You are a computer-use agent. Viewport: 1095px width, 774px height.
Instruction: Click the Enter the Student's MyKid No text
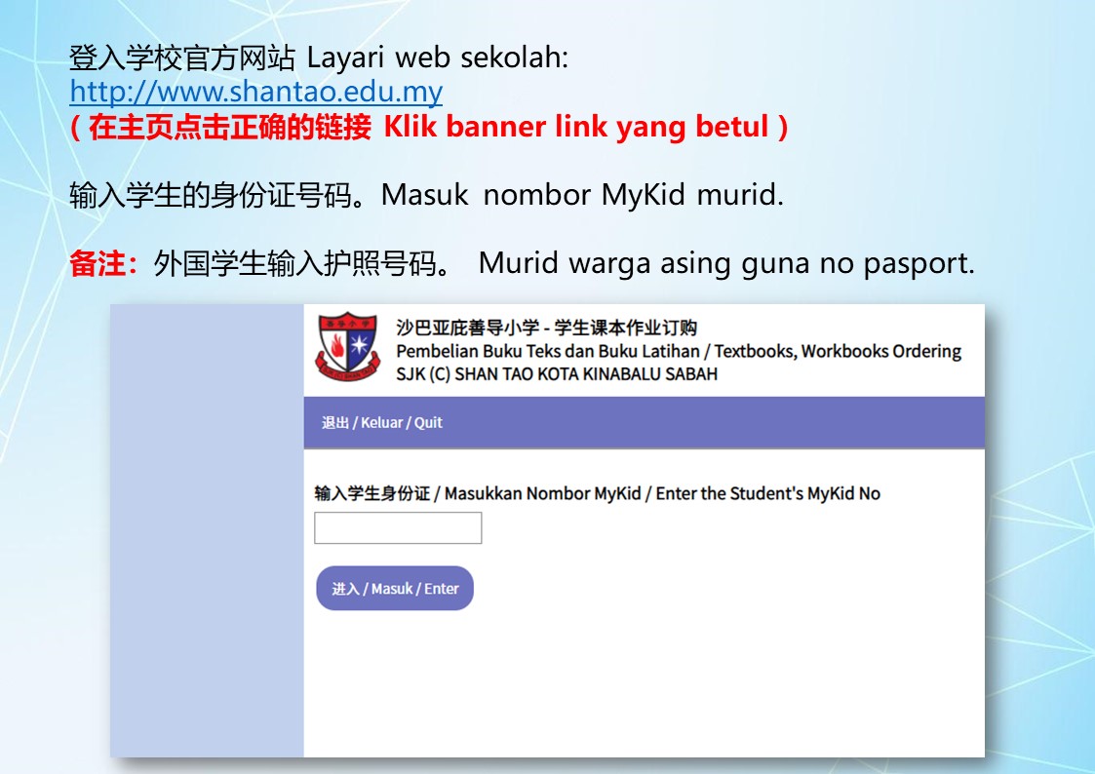(x=768, y=493)
